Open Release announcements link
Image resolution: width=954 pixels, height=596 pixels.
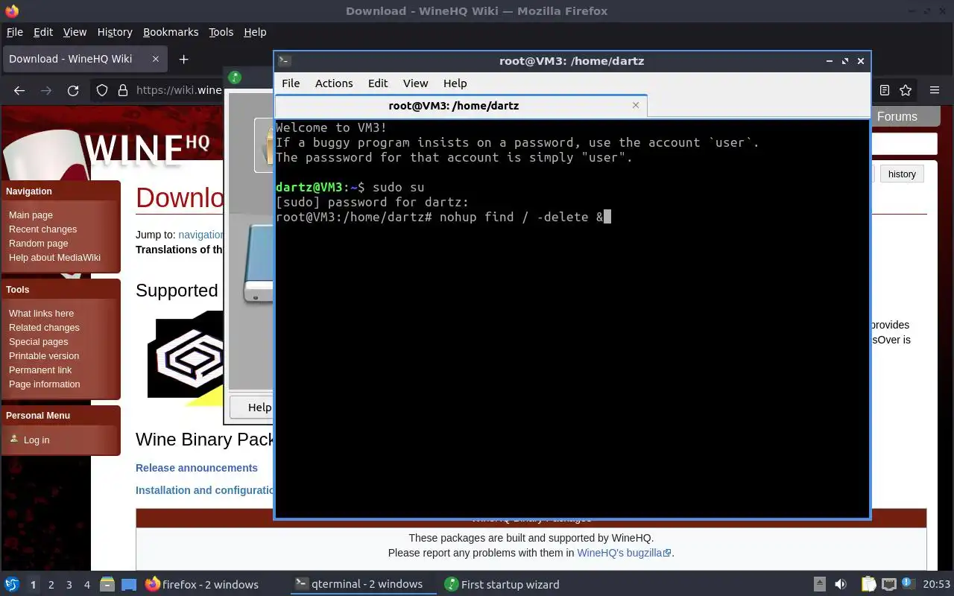coord(197,468)
